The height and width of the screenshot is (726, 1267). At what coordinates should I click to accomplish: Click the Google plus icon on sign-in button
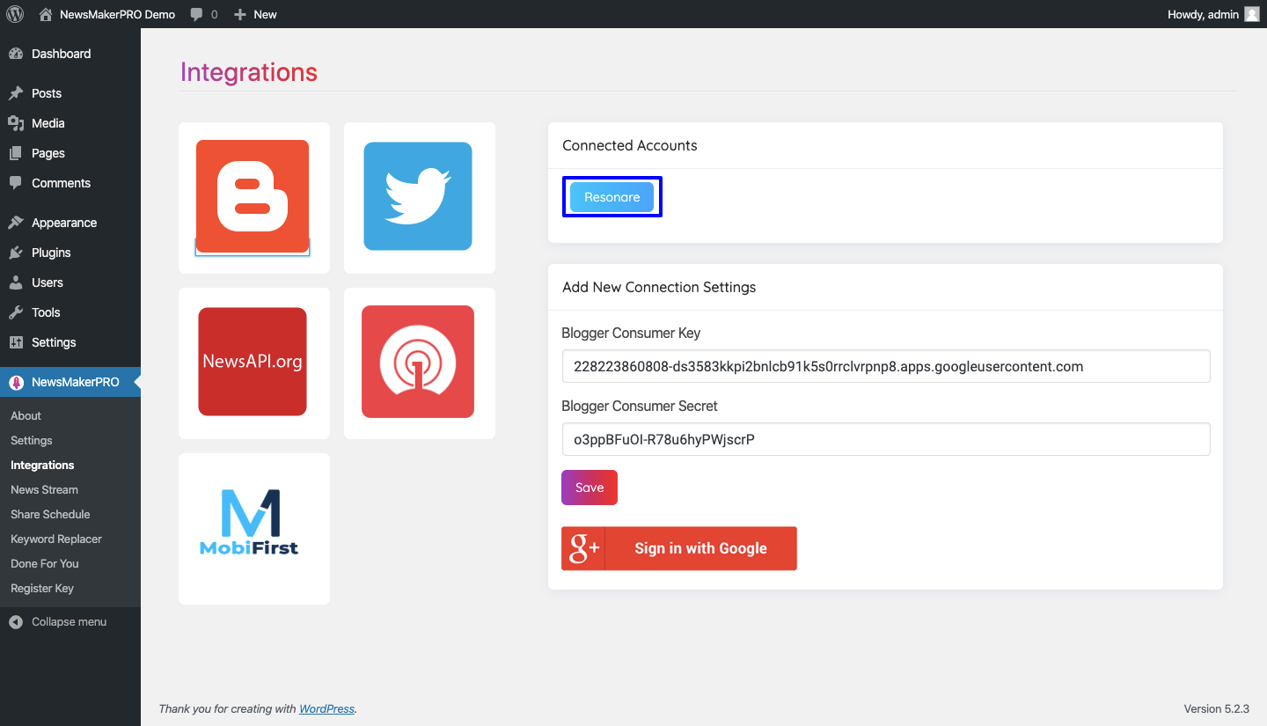pos(583,548)
